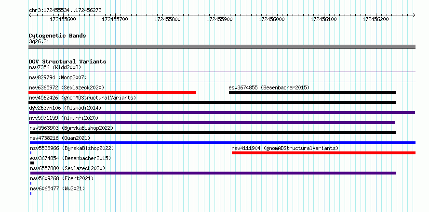Image resolution: width=429 pixels, height=212 pixels.
Task: Open variant nsv6065477 (Wu2021) label
Action: pyautogui.click(x=57, y=188)
